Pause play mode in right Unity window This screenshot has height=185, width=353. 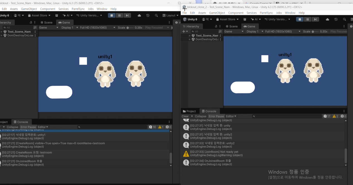click(x=308, y=20)
